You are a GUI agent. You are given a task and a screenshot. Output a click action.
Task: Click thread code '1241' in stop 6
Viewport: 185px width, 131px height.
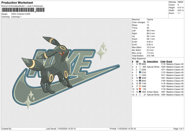(163, 78)
